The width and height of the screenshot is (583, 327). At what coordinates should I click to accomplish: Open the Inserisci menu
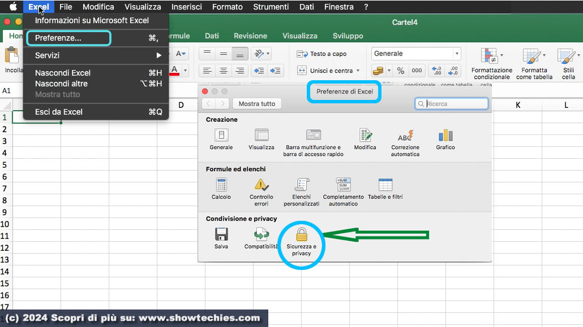pyautogui.click(x=187, y=7)
